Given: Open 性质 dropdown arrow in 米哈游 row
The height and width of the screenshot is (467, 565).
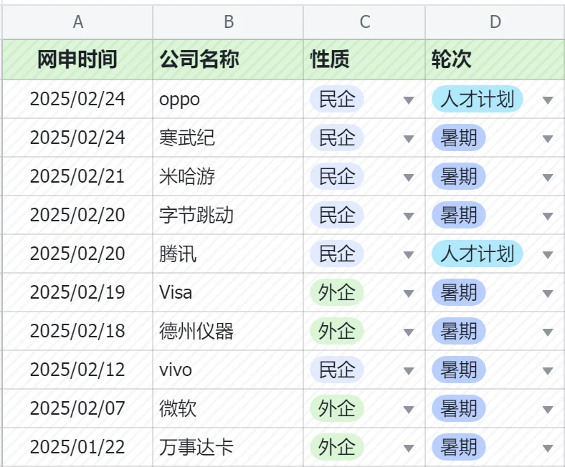Looking at the screenshot, I should click(409, 178).
